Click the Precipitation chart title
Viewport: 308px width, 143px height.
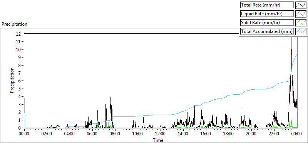pyautogui.click(x=14, y=24)
